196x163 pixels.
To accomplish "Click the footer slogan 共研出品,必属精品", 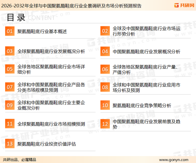I will pyautogui.click(x=20, y=160).
